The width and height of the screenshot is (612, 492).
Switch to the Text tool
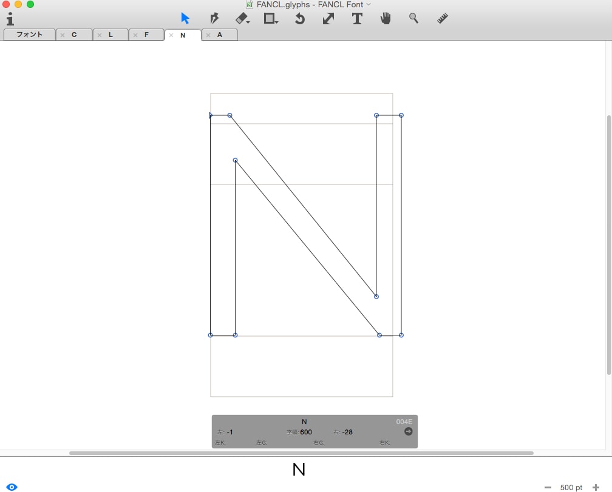pos(357,18)
